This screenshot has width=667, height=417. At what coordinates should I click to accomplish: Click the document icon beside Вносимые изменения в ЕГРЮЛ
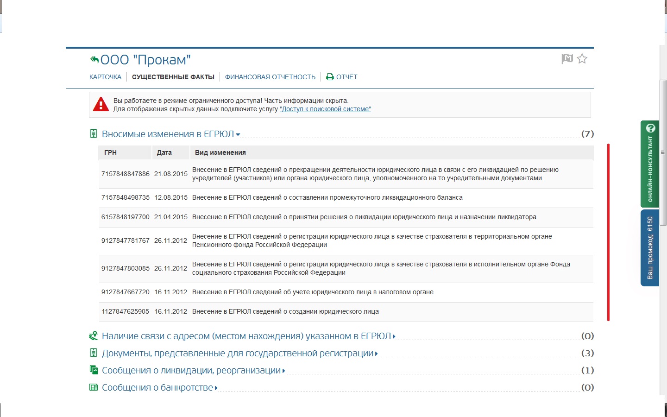coord(93,134)
